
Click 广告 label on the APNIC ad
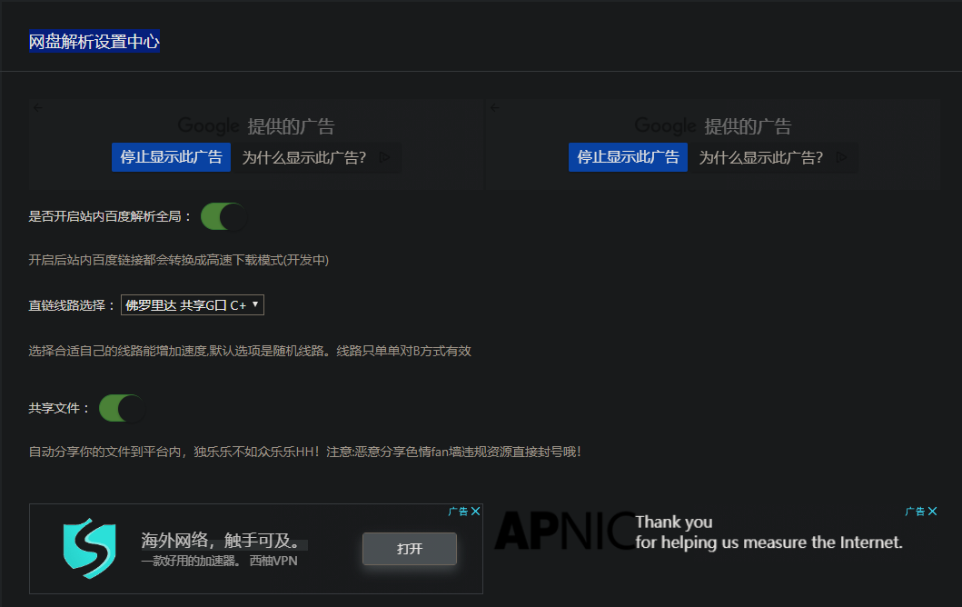916,512
